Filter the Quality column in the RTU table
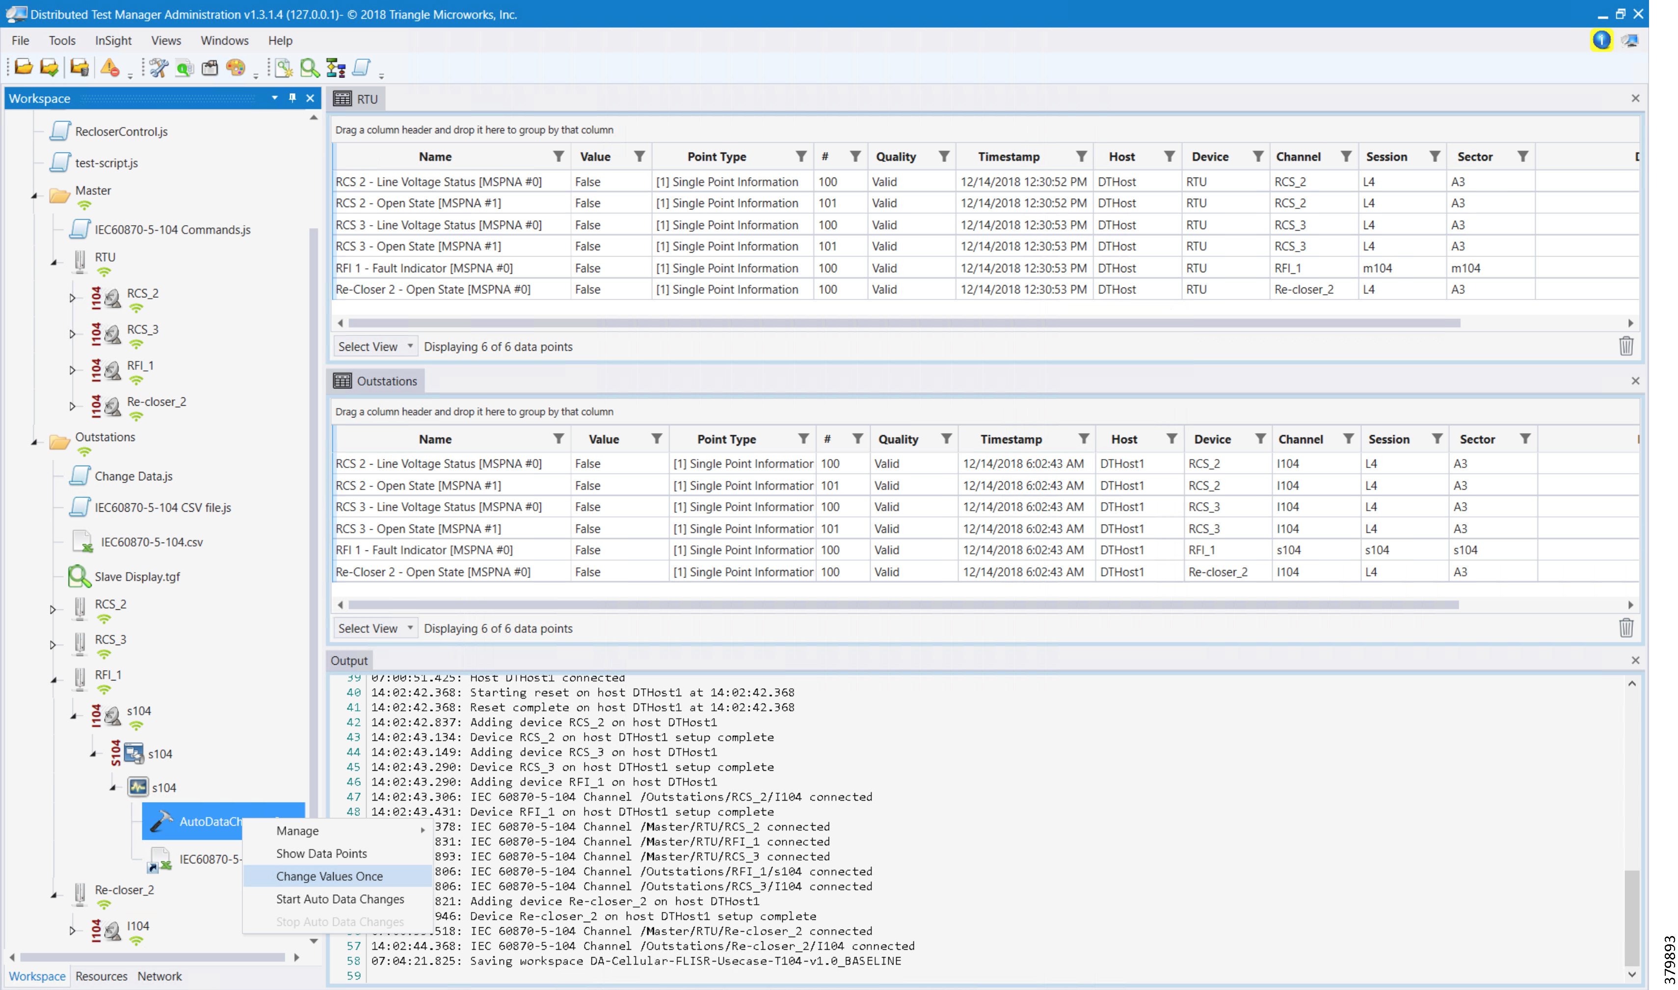1678x990 pixels. click(944, 156)
